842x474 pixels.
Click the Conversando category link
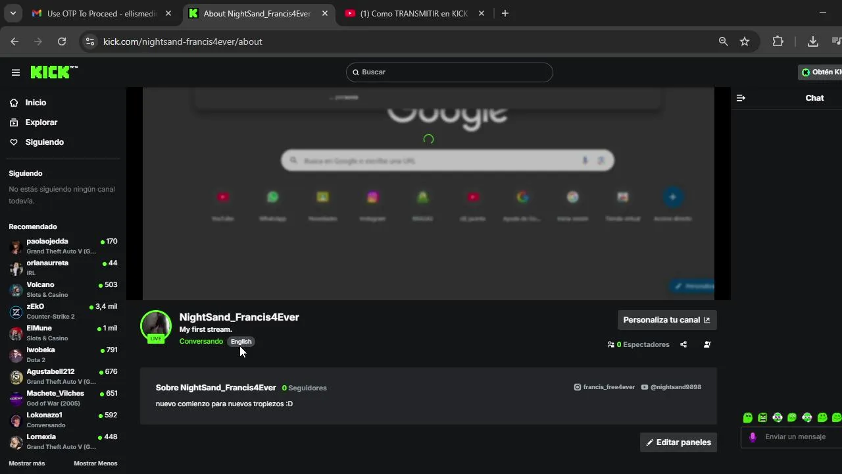point(201,341)
